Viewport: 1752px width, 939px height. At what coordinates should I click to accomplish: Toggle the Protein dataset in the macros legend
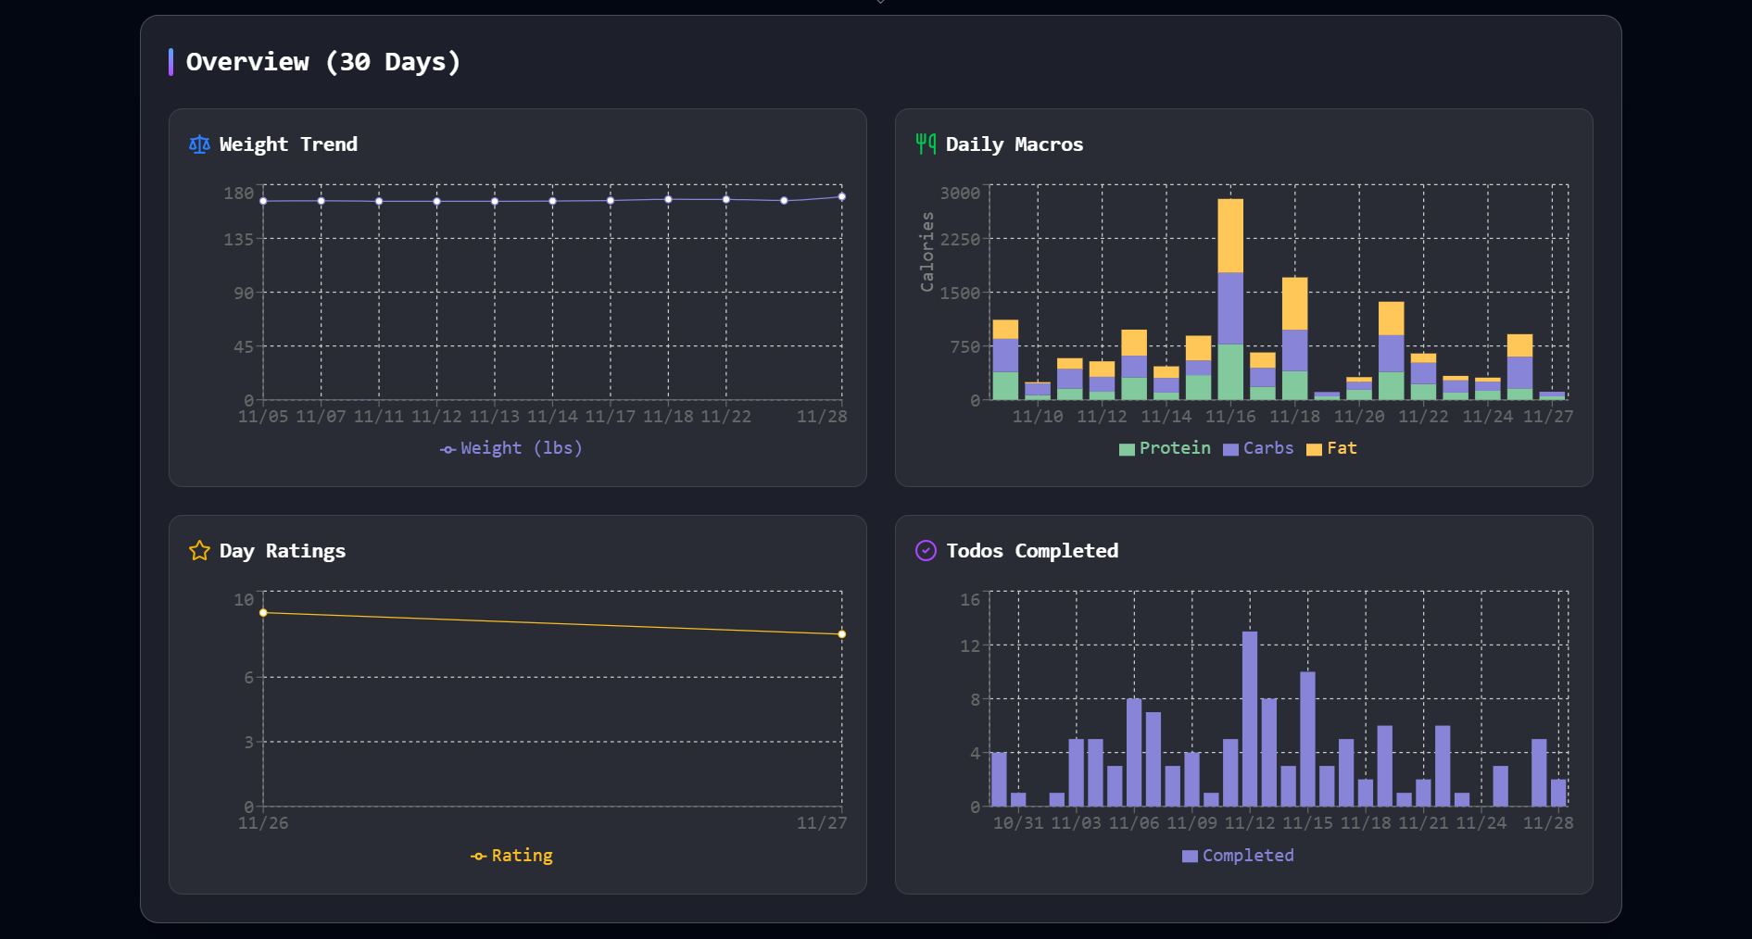(x=1165, y=448)
